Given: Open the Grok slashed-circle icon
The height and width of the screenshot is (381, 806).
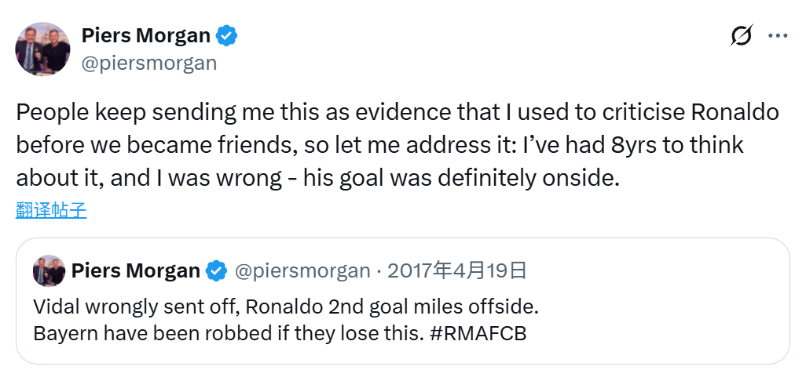Looking at the screenshot, I should pos(741,36).
